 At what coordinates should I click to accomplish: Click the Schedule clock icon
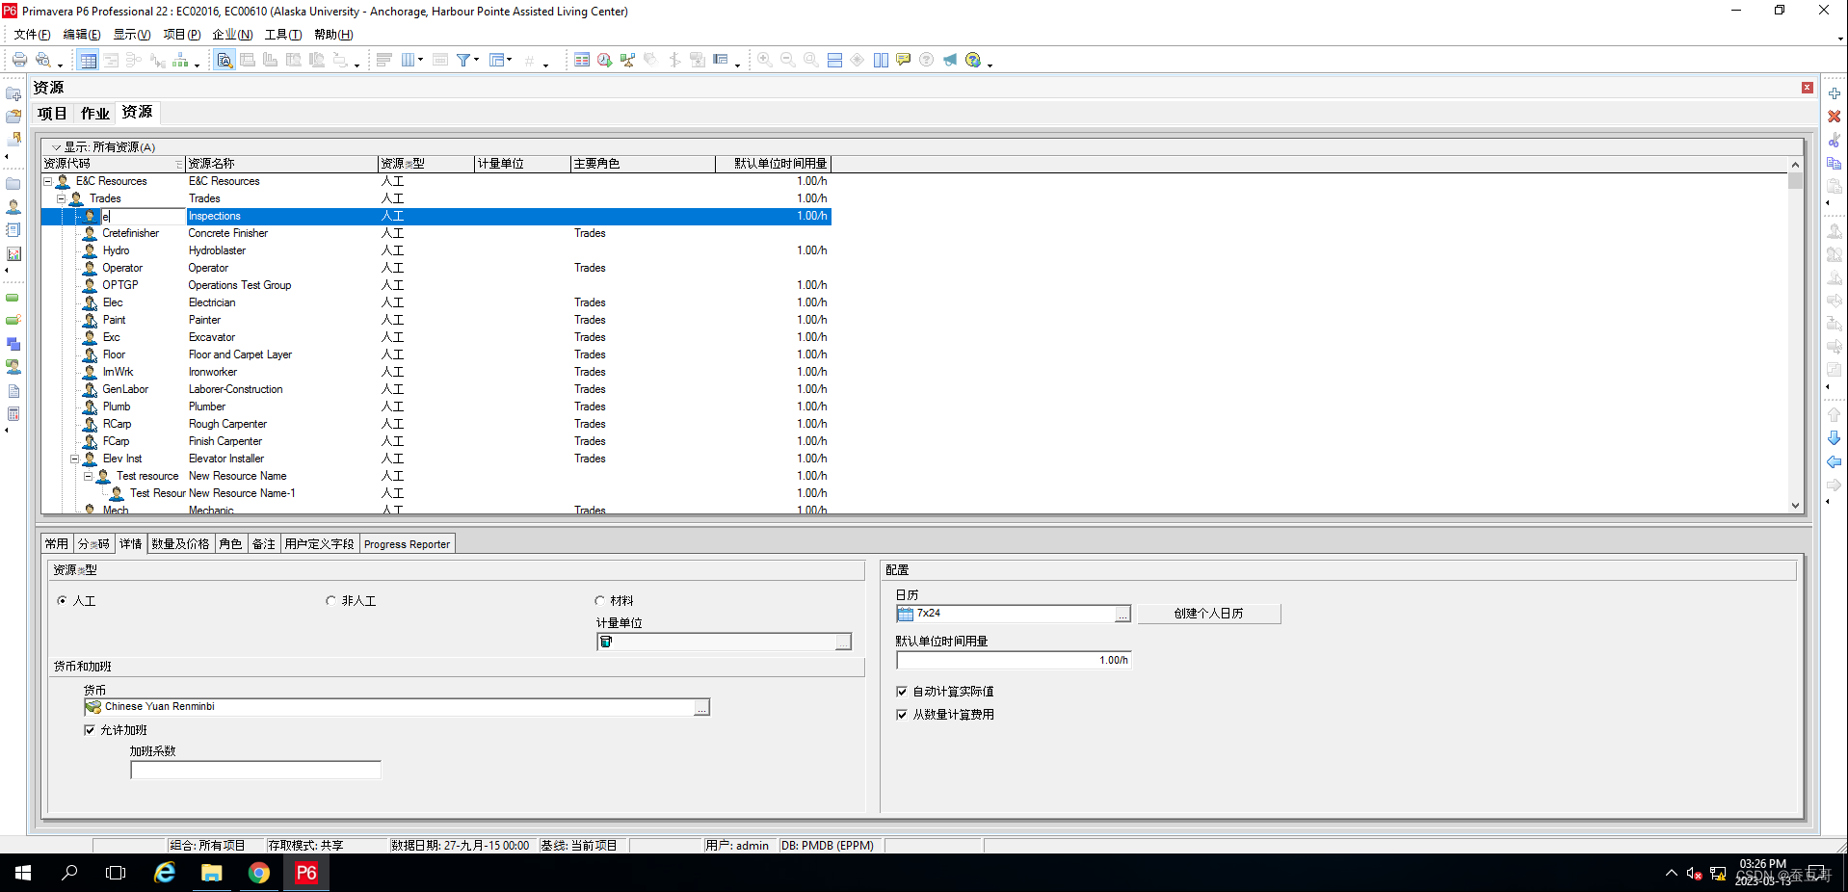coord(604,60)
